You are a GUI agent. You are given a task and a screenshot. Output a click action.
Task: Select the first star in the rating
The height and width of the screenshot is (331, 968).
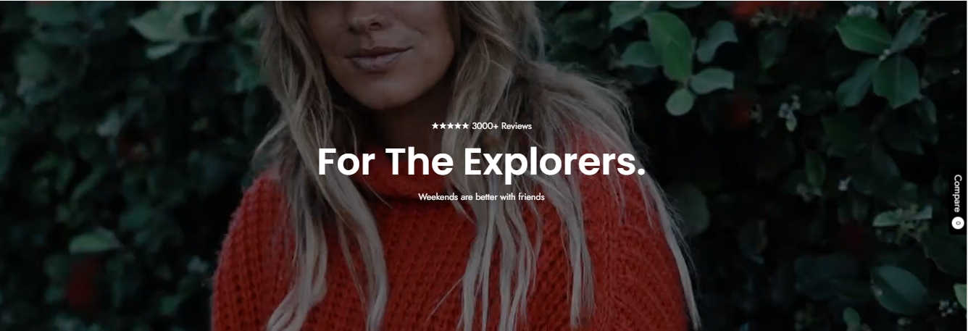point(435,126)
